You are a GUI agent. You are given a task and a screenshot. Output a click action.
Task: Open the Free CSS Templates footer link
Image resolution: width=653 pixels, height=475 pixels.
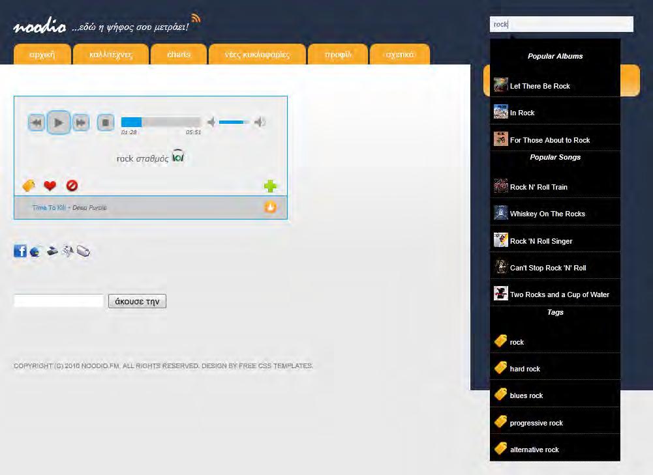276,366
